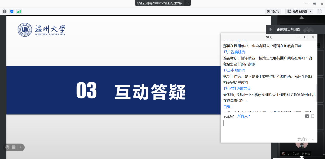Click the icon right of image icon
Viewport: 325px width, 159px height.
[313, 116]
